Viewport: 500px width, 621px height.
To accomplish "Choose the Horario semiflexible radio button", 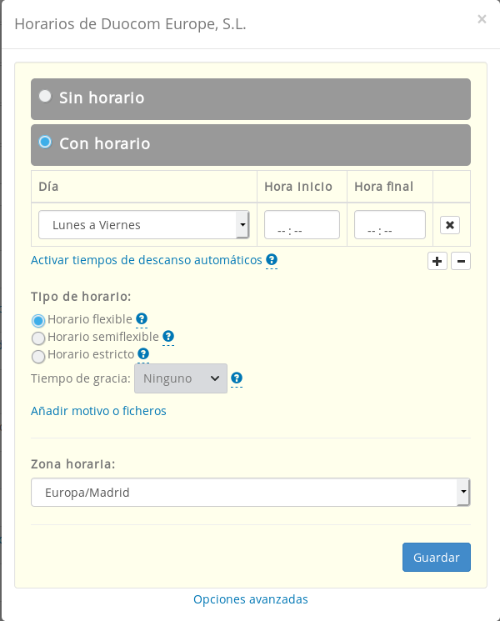I will tap(38, 338).
